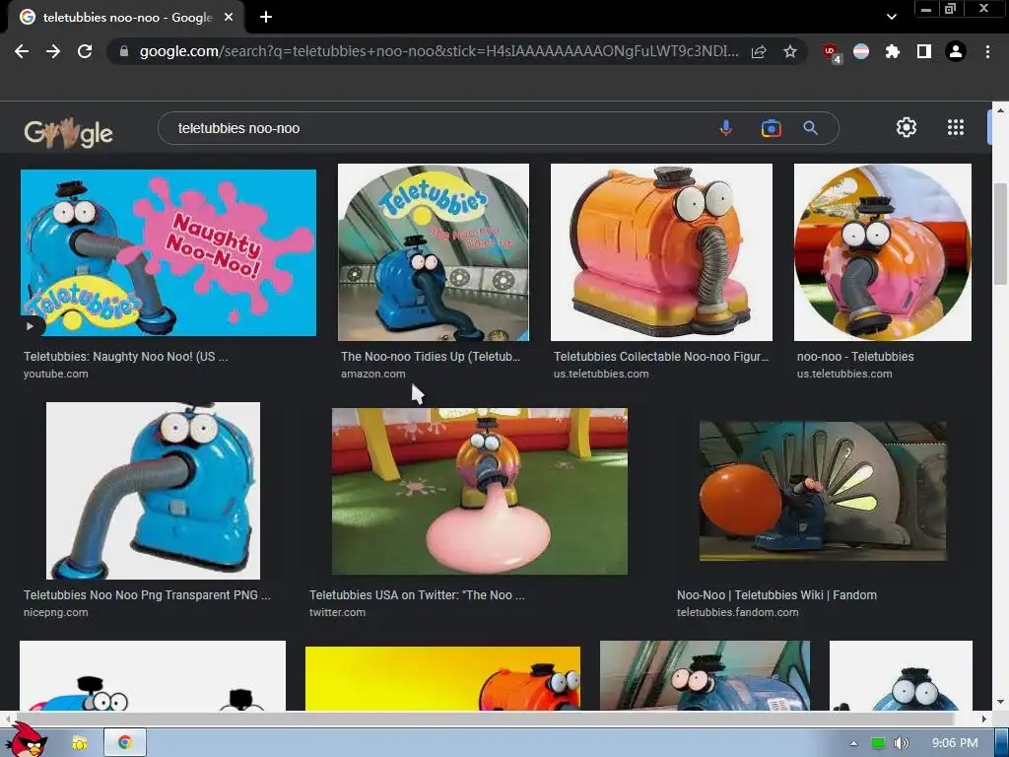Screen dimensions: 1009x757
Task: Open the site security padlock info
Action: 124,51
